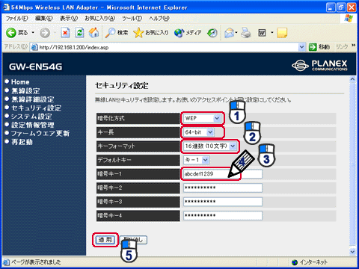Expand the toolbar links chevron (»)

353,46
